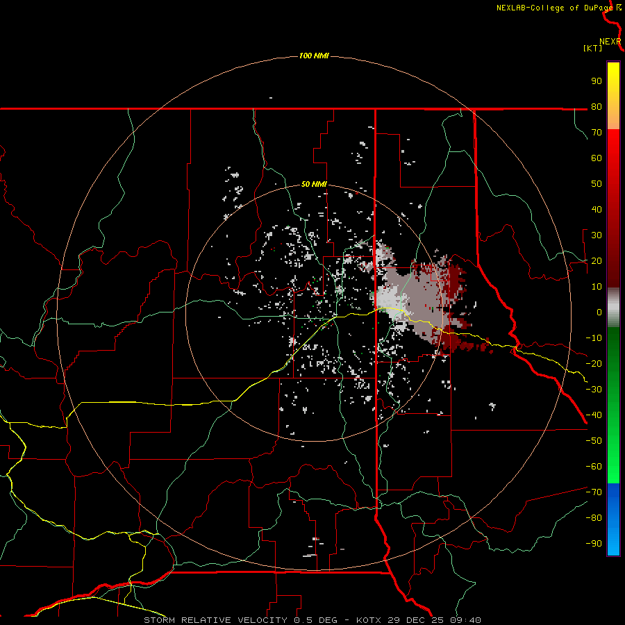The image size is (625, 625).
Task: Select the positive 30 label on velocity scale
Action: coord(597,235)
